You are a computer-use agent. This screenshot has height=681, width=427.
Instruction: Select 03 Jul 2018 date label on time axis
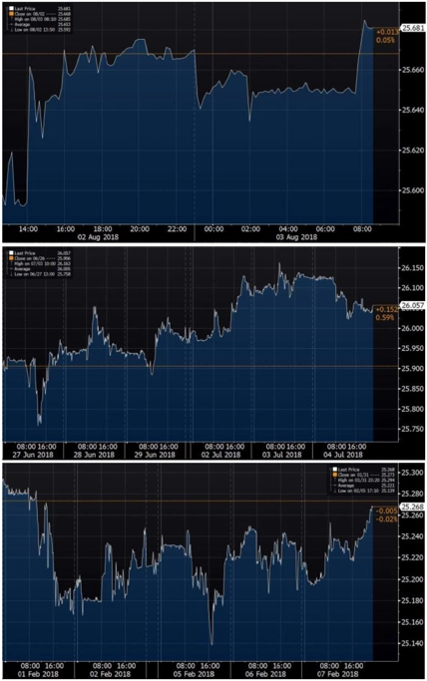[285, 455]
